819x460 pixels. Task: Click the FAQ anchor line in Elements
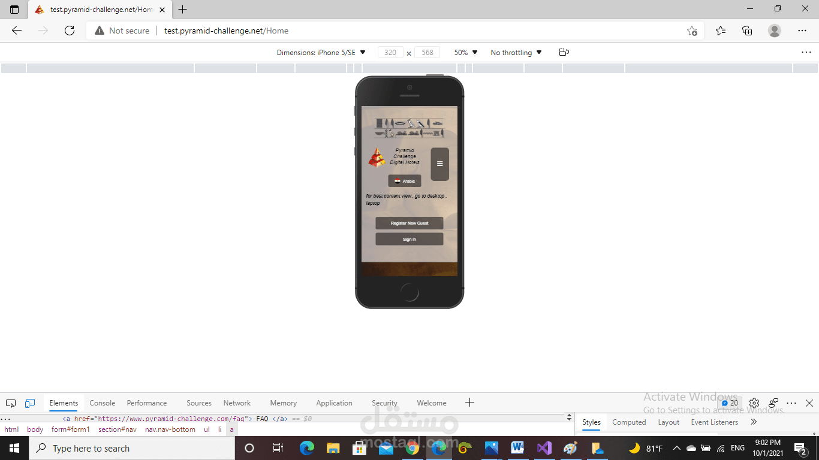coord(175,419)
